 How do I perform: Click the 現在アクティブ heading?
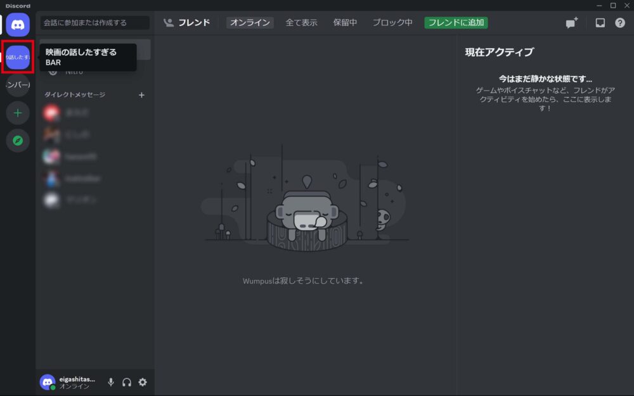point(500,52)
